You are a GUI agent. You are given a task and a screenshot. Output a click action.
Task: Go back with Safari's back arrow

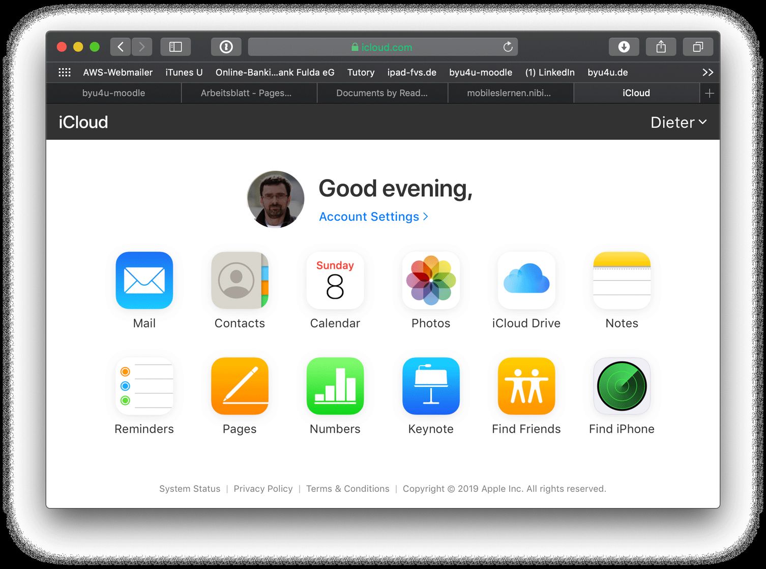pos(121,47)
